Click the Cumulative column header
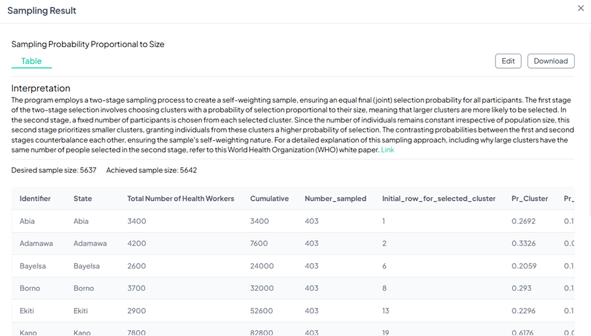This screenshot has height=336, width=591. click(x=269, y=198)
